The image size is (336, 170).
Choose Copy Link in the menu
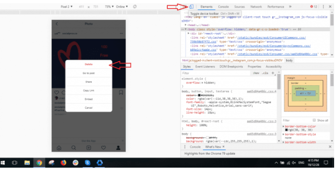[x=89, y=90]
